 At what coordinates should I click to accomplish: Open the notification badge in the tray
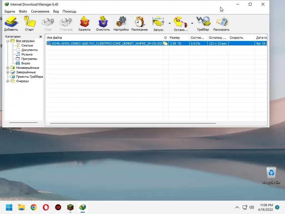pos(277,207)
